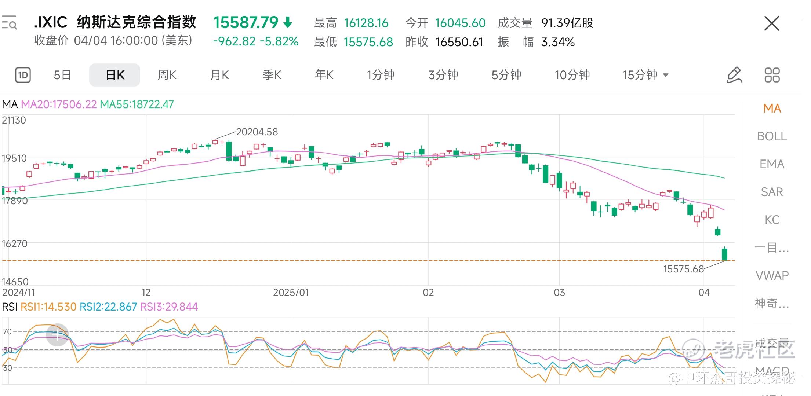Screen dimensions: 811x396
Task: Switch to the 周K weekly tab
Action: click(x=167, y=75)
